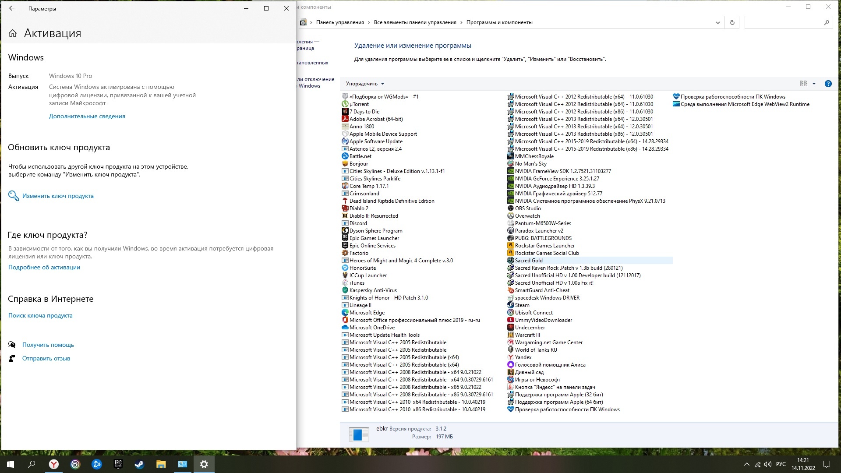Open the Упорядочить dropdown

pos(365,84)
